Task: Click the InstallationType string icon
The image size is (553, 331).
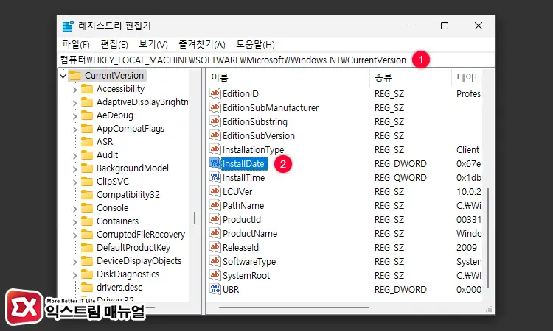Action: coord(215,149)
